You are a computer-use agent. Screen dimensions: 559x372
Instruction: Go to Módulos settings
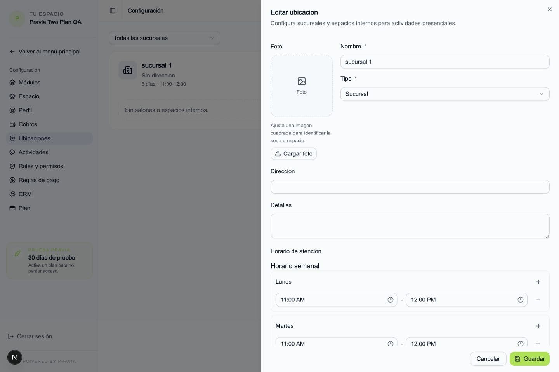tap(50, 83)
